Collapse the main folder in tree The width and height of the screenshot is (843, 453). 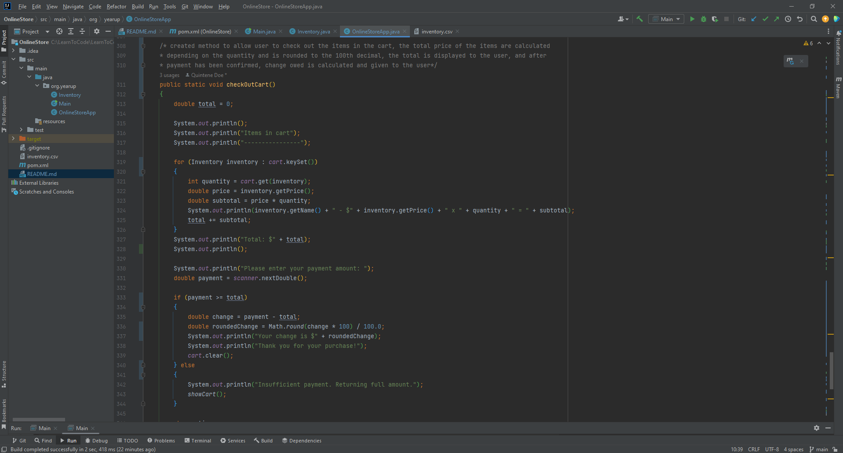(x=21, y=68)
